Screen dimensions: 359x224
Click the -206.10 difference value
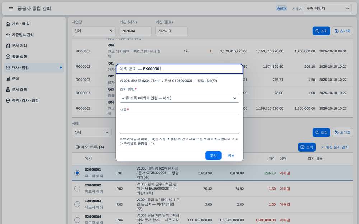(x=270, y=173)
